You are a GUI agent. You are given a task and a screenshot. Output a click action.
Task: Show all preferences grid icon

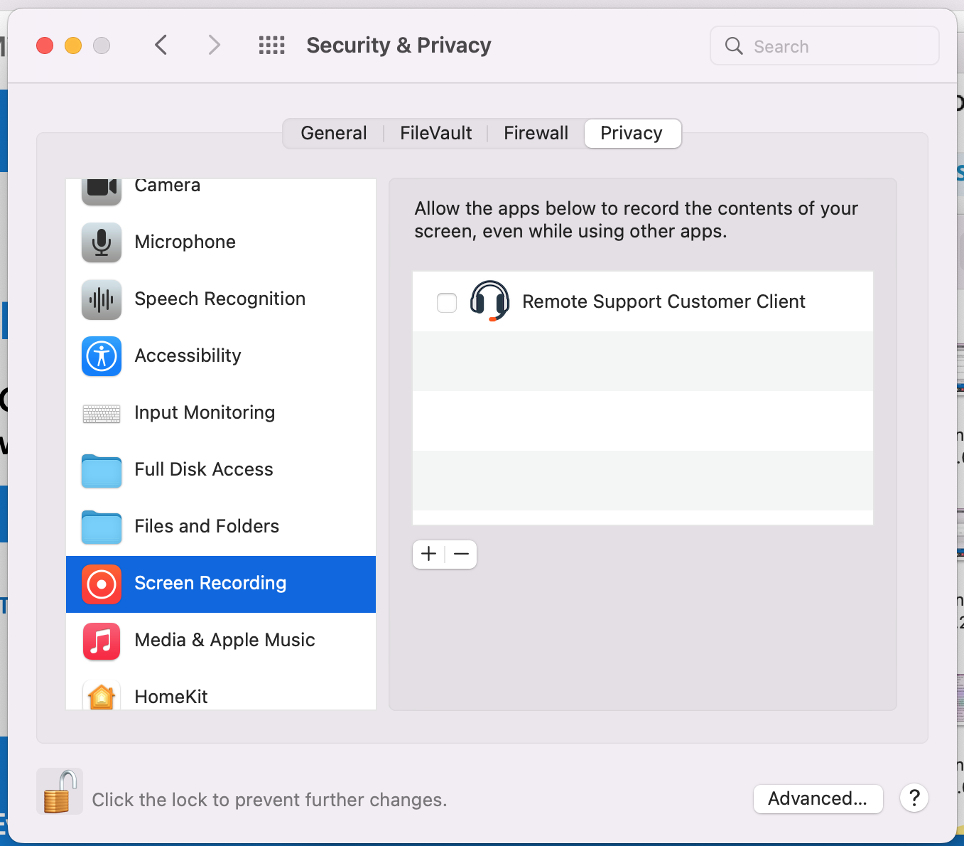click(271, 45)
